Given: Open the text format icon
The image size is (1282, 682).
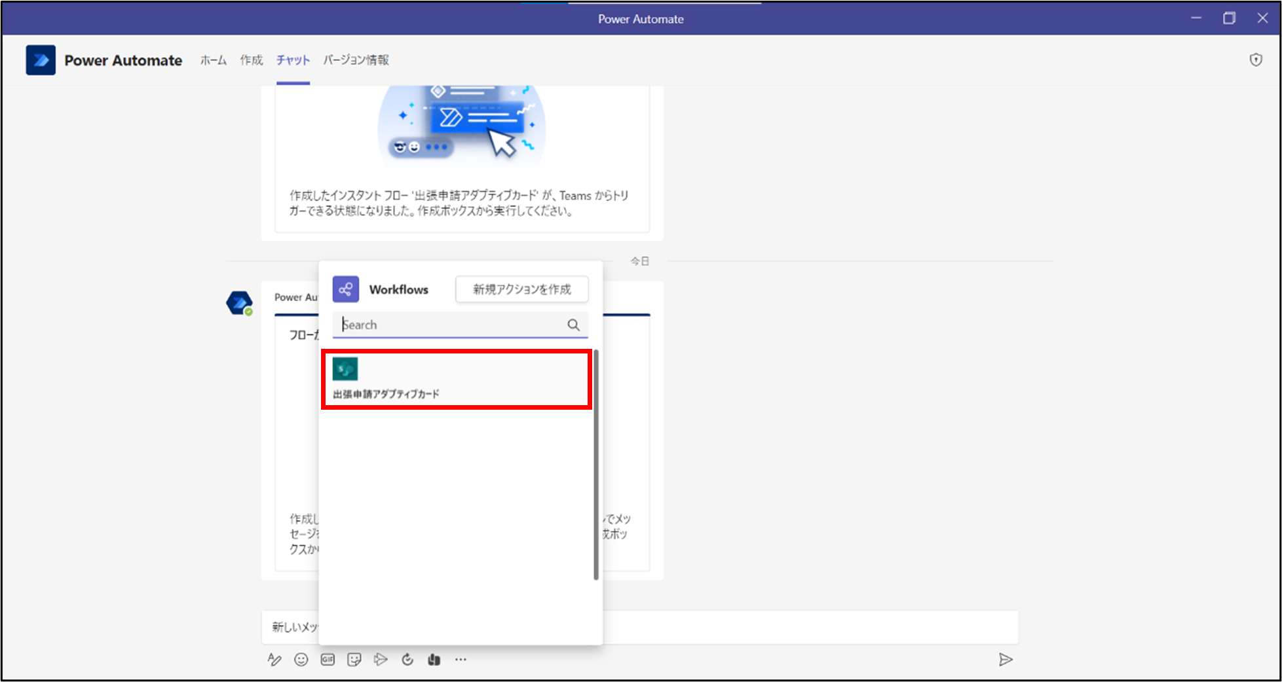Looking at the screenshot, I should [274, 659].
